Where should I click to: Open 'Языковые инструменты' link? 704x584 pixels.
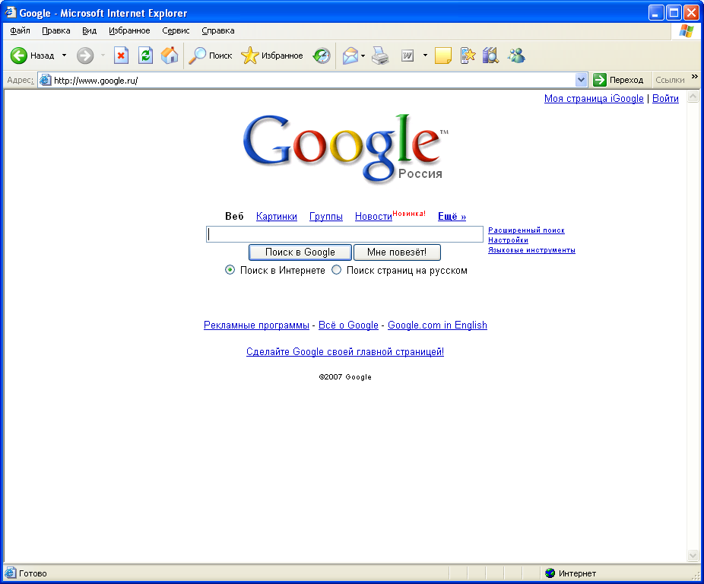(531, 249)
